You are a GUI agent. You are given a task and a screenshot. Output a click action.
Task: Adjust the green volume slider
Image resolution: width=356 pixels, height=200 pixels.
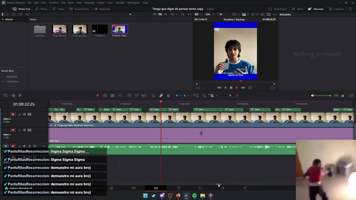323,96
